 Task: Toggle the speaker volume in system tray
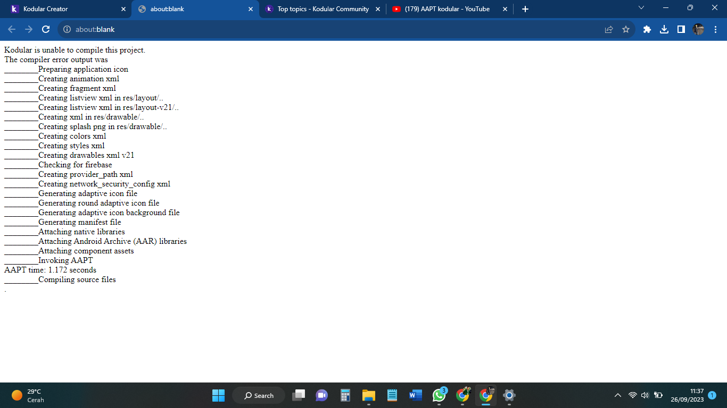pyautogui.click(x=644, y=395)
